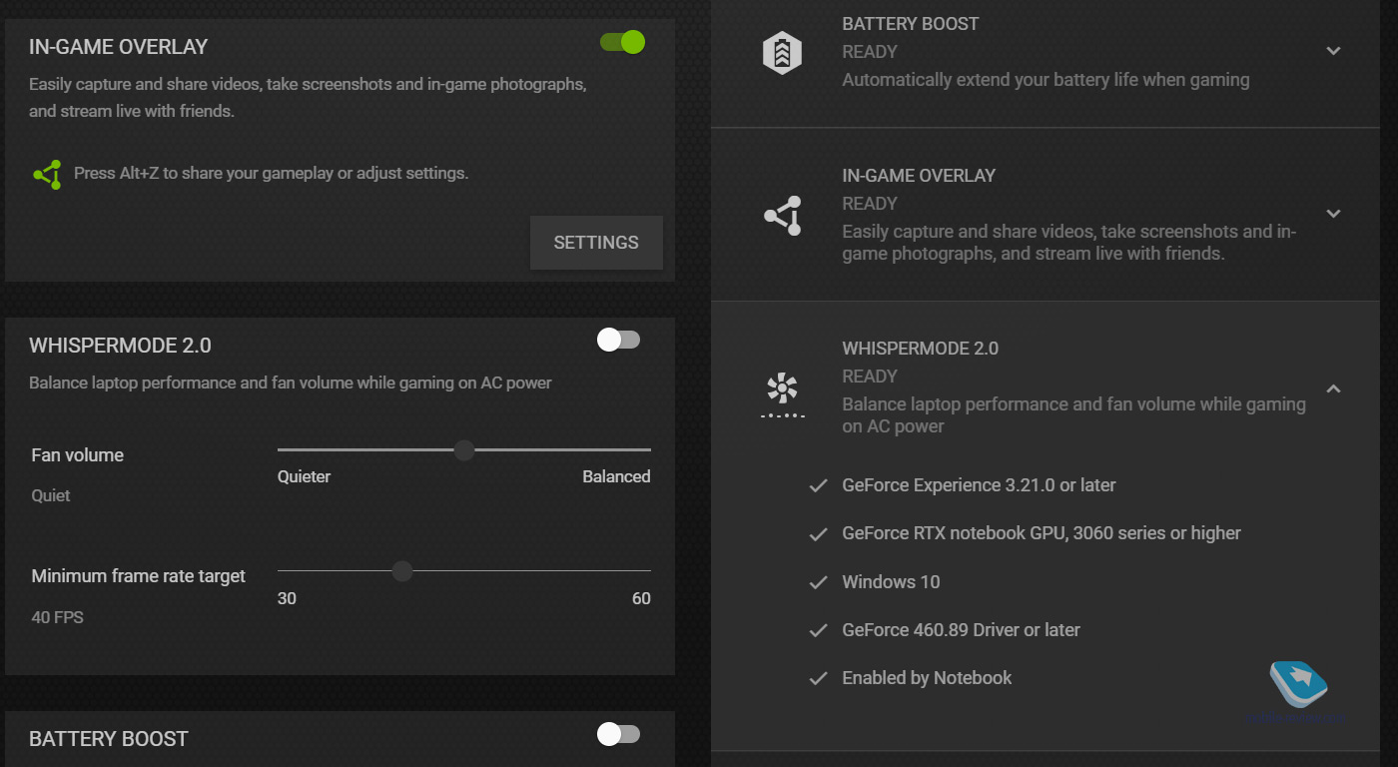Click the WhisperMode fan icon
The height and width of the screenshot is (767, 1398).
point(782,394)
